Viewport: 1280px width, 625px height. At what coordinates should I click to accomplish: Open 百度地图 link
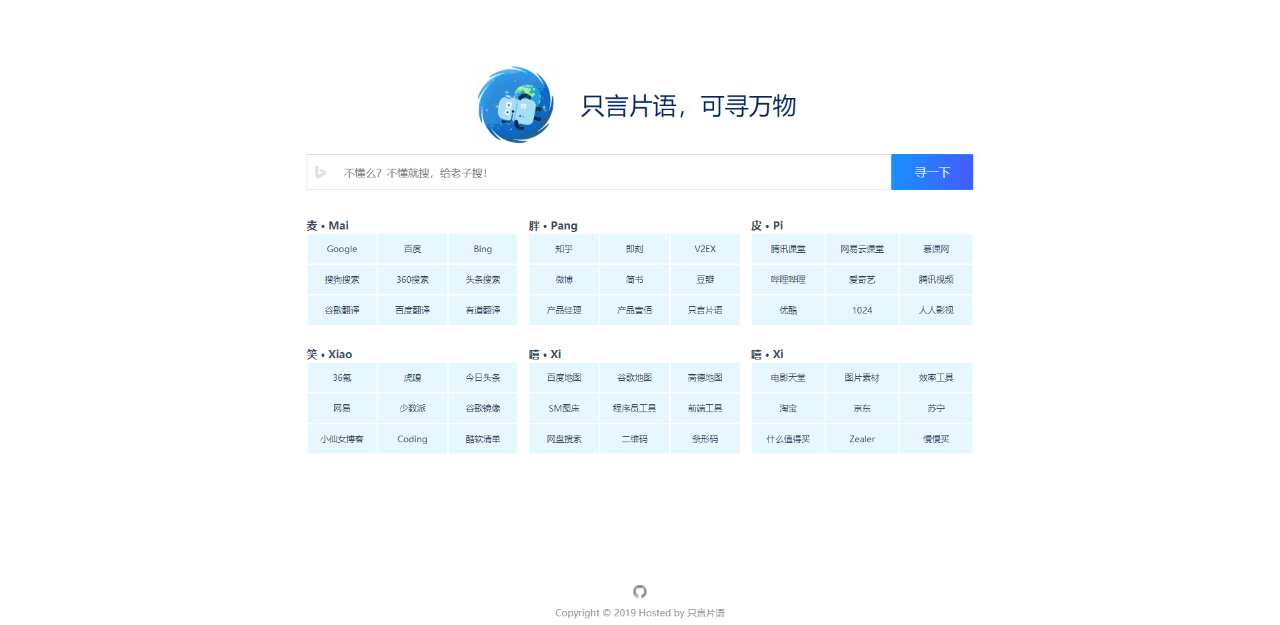click(x=564, y=378)
